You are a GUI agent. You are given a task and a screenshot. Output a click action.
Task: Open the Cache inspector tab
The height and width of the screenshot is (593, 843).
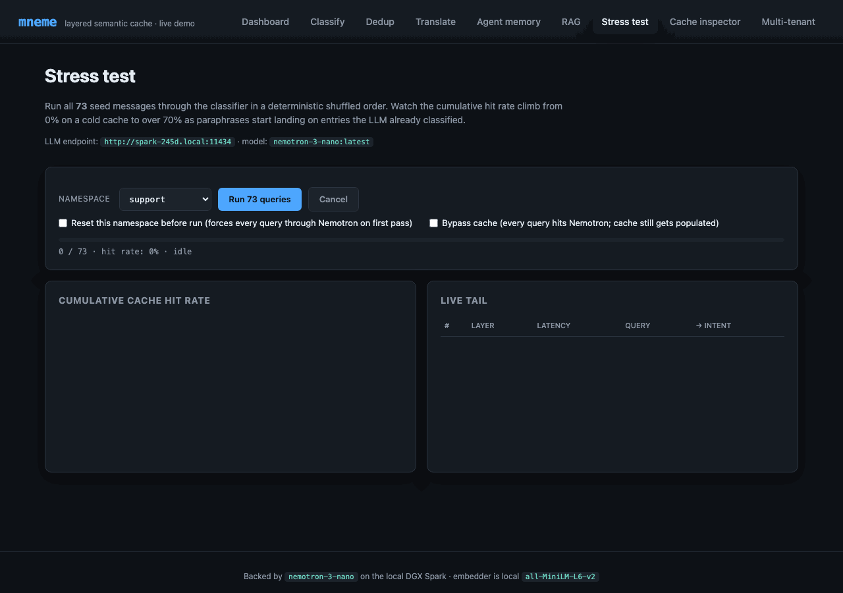[705, 22]
